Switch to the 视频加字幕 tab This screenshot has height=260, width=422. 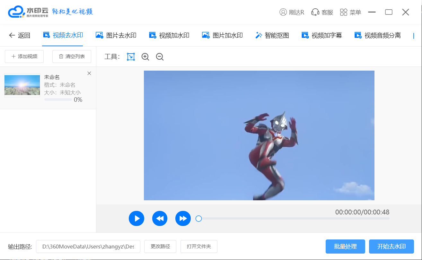[321, 35]
